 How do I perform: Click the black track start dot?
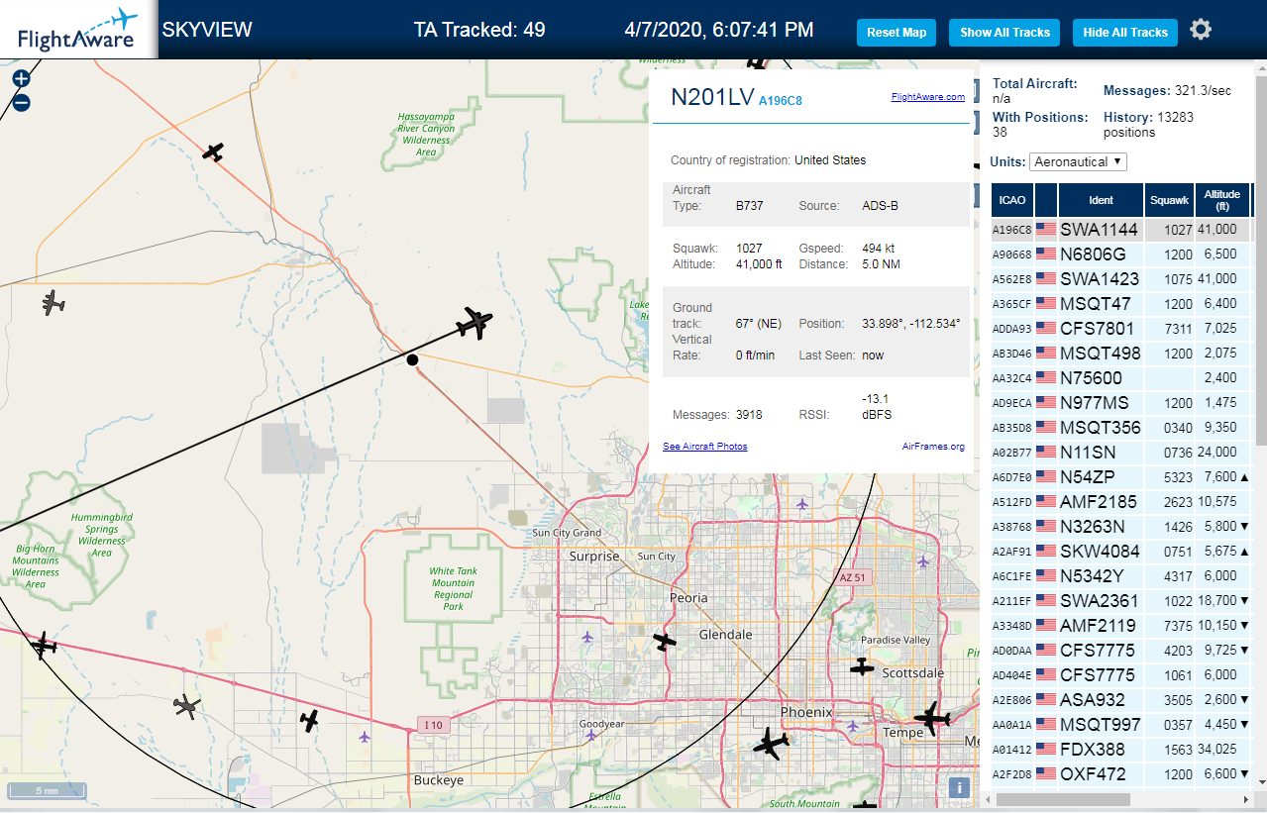(x=412, y=359)
